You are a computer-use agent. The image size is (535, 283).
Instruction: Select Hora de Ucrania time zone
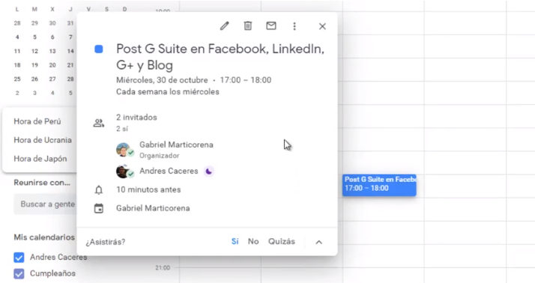coord(43,140)
